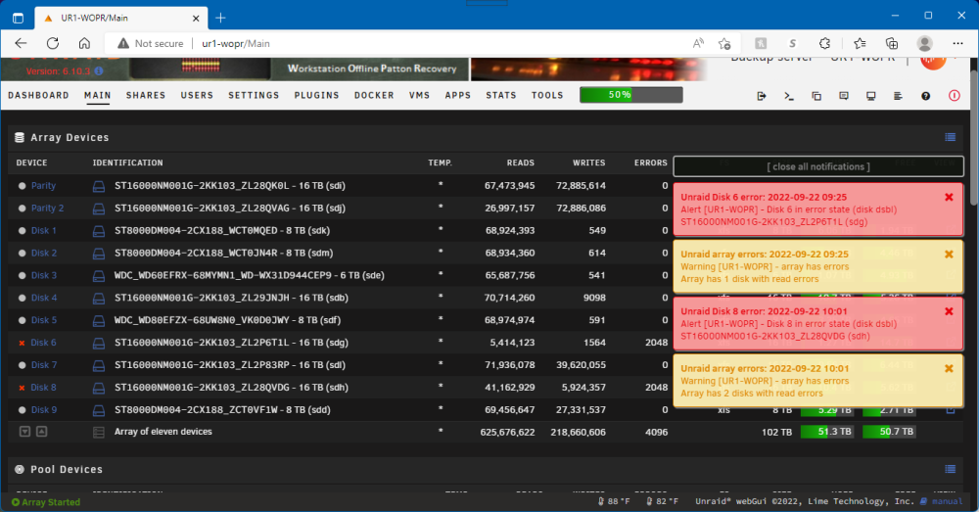This screenshot has width=979, height=512.
Task: Click the red alert notification icon
Action: tap(954, 96)
